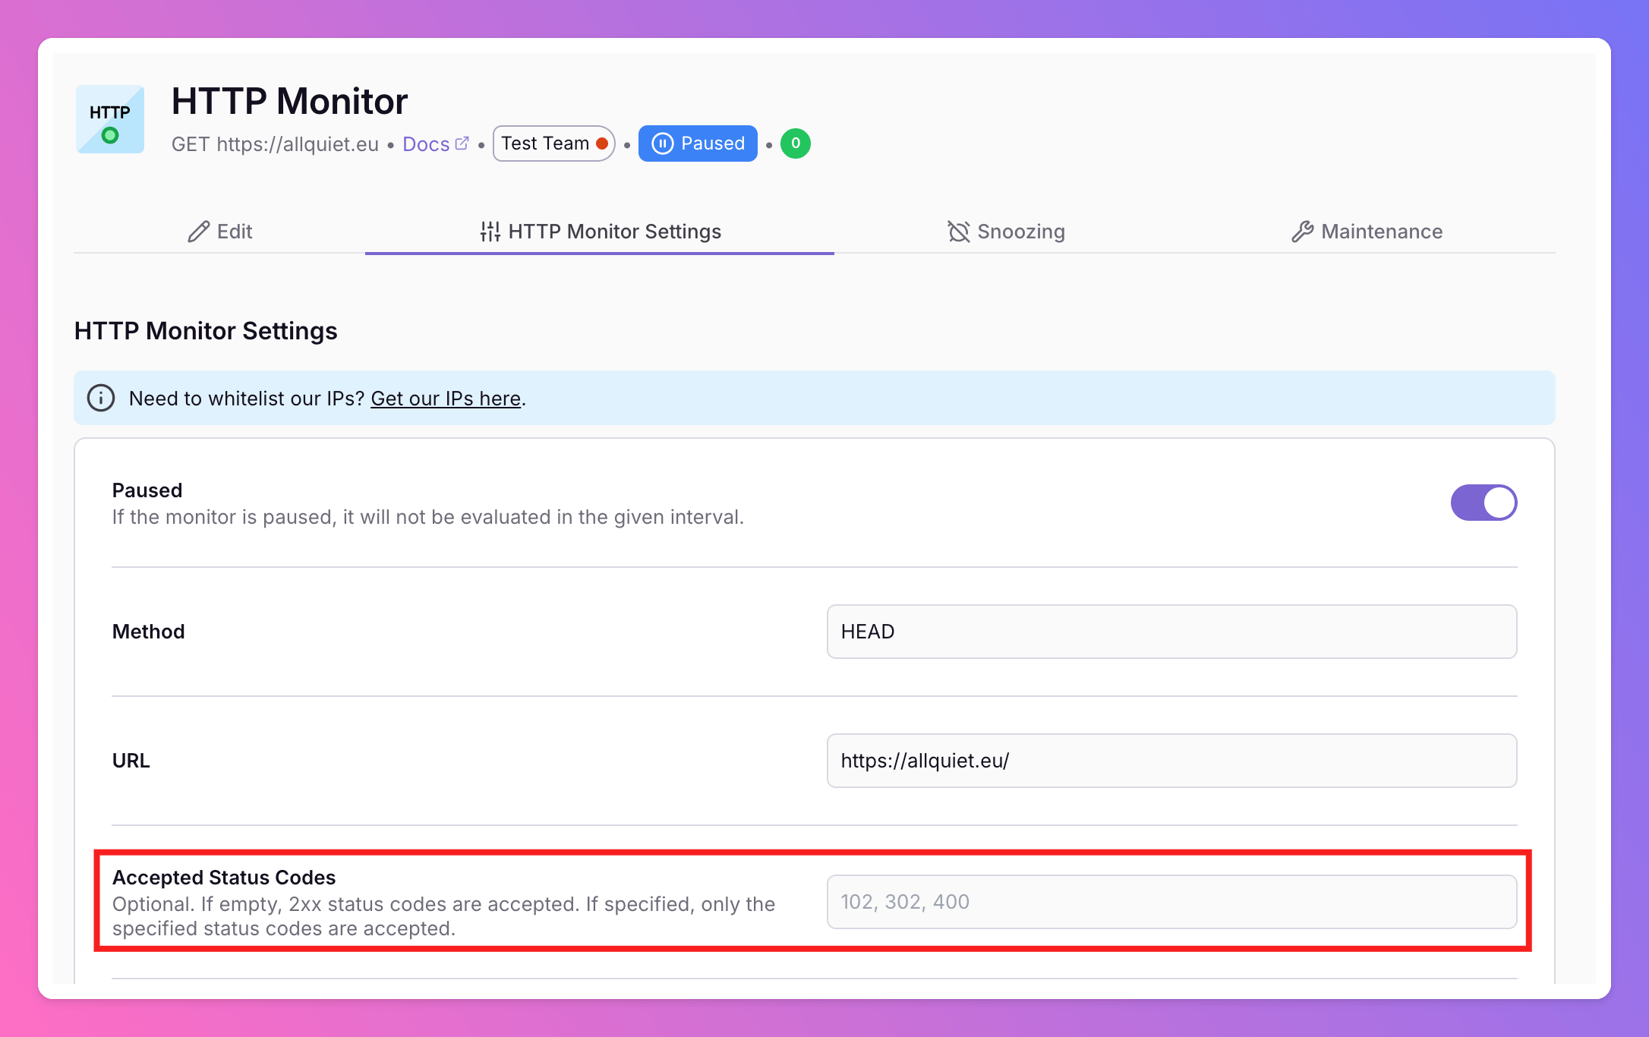Open the Method HEAD dropdown
This screenshot has width=1649, height=1037.
pyautogui.click(x=1171, y=632)
